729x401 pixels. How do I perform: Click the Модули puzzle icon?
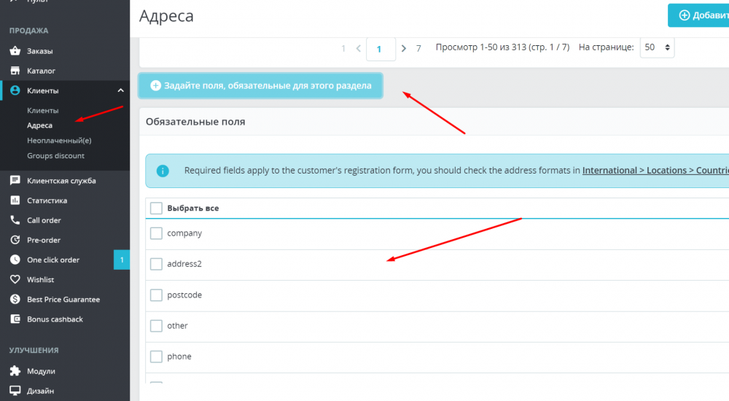point(15,371)
